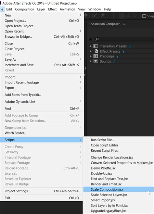The image size is (154, 214).
Task: Run Convert Selected Properties to Markers.jsx
Action: [x=119, y=163]
